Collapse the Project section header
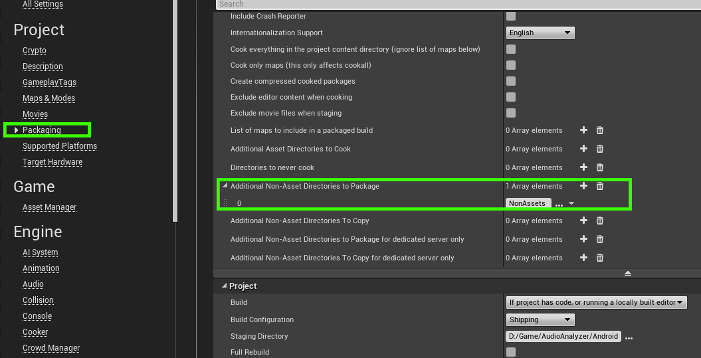 224,286
